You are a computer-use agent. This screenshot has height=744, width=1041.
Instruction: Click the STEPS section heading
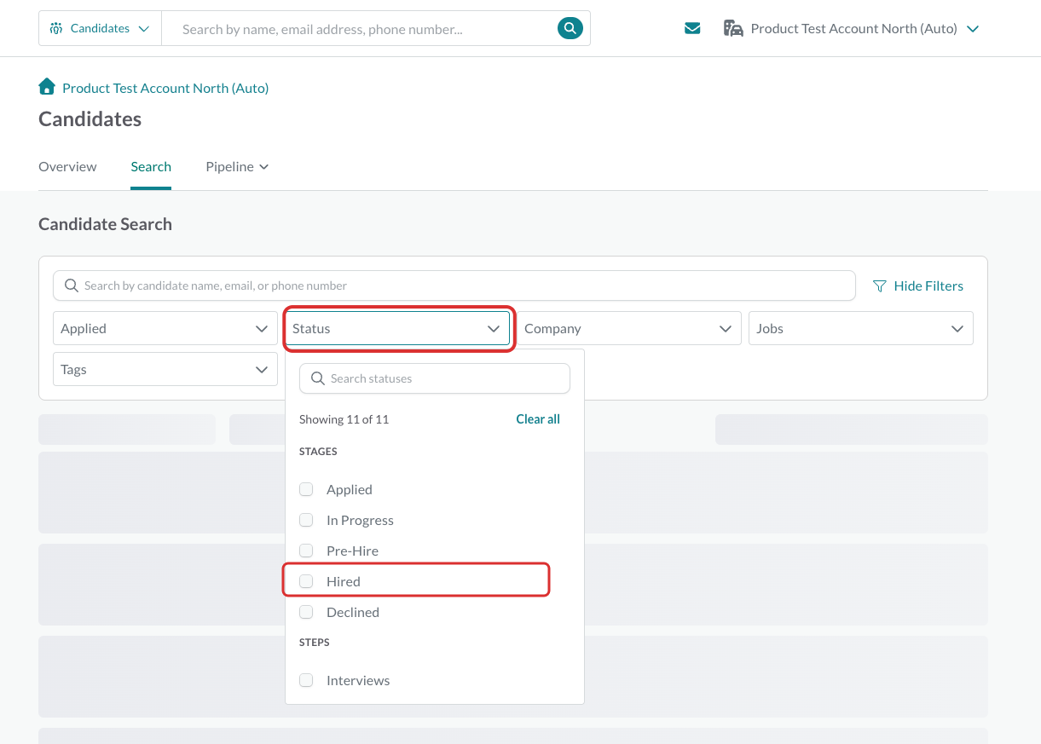pyautogui.click(x=315, y=643)
